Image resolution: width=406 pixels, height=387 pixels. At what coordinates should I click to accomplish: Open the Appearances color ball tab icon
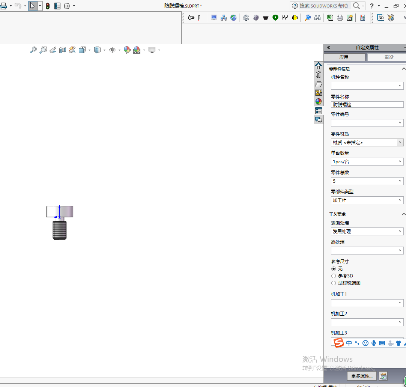point(319,102)
